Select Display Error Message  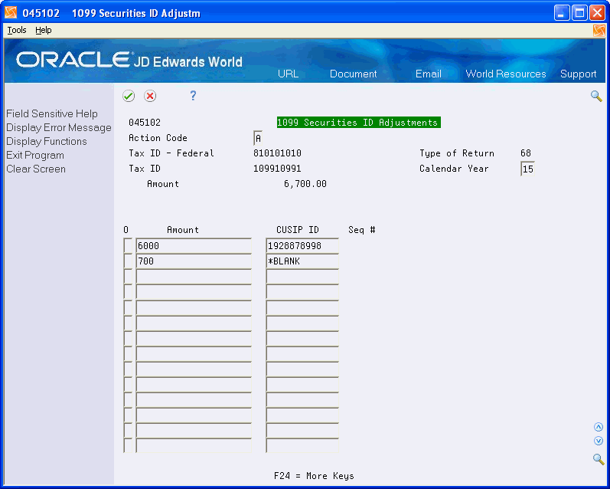(59, 127)
